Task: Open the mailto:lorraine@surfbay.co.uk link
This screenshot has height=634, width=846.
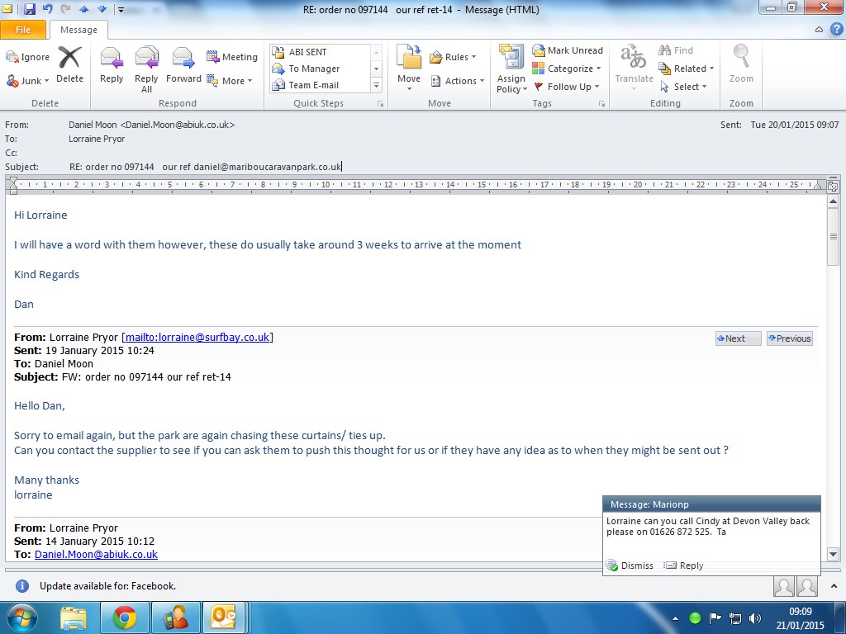Action: click(x=197, y=338)
